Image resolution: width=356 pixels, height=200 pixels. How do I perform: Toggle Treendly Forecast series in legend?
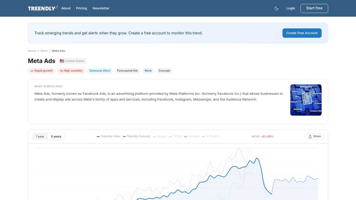click(x=136, y=136)
